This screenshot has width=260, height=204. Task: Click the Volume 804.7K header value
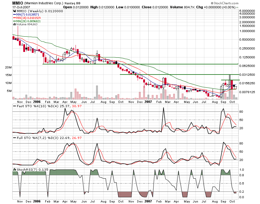(x=182, y=7)
